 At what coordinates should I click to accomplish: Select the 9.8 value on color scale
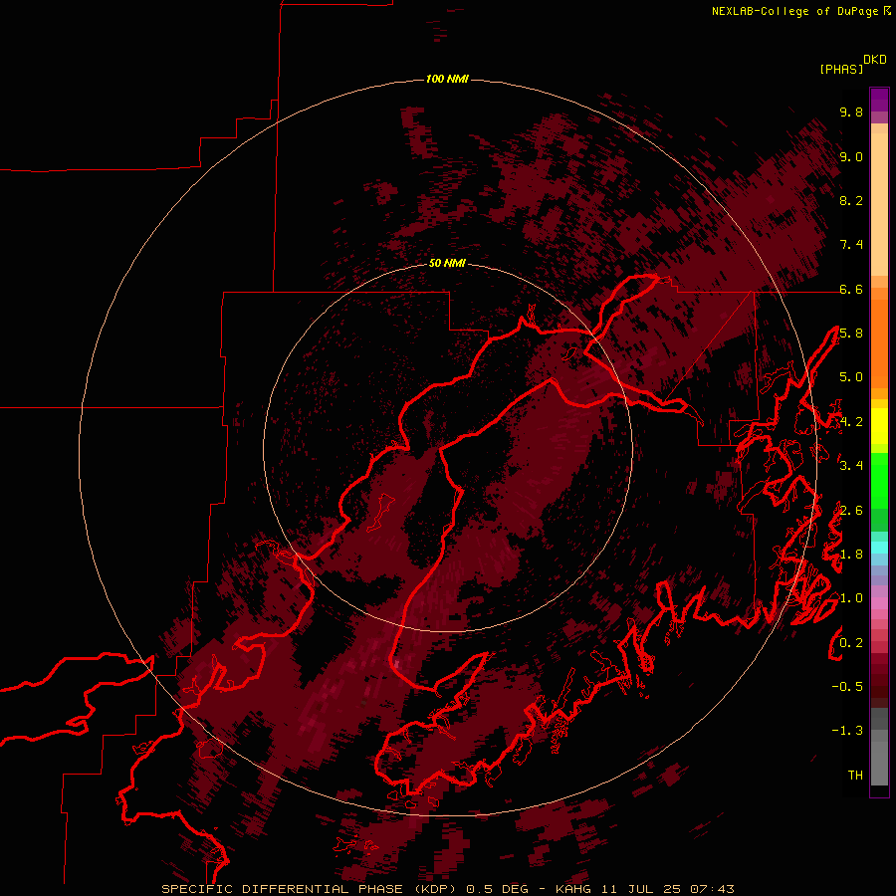pos(851,112)
